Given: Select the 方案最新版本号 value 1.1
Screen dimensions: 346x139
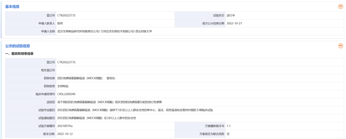Looking at the screenshot, I should pos(229,126).
